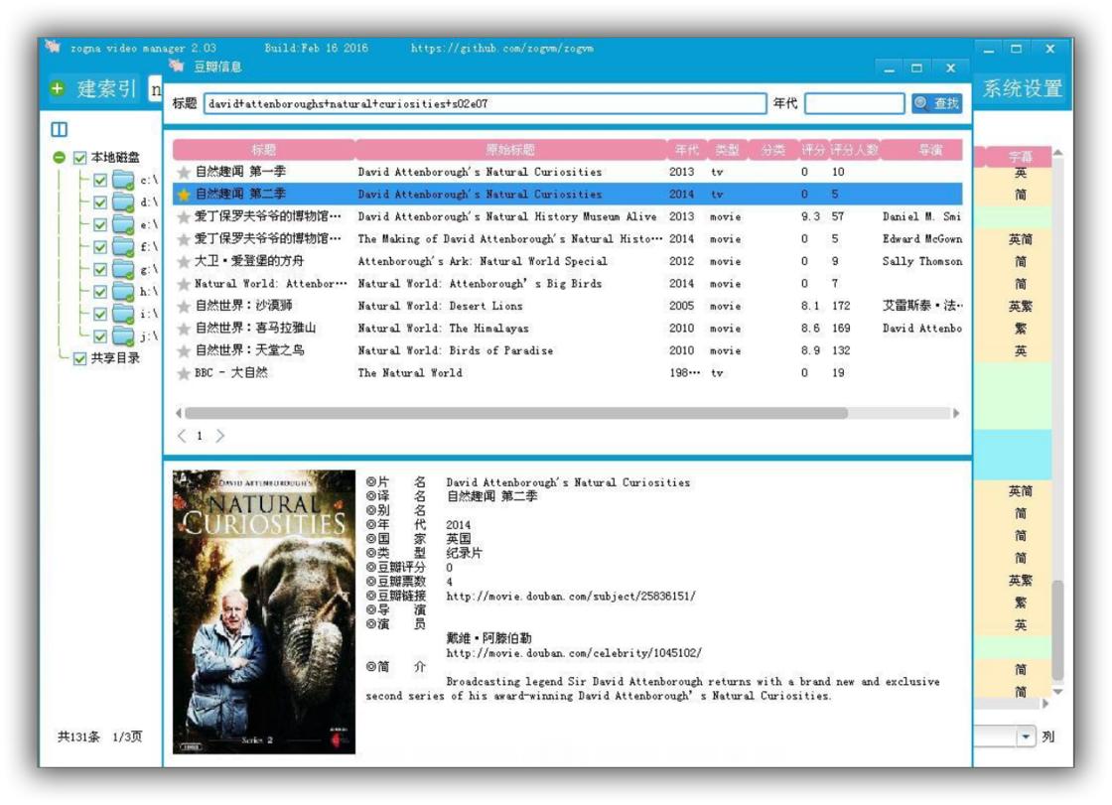Viewport: 1112px width, 805px height.
Task: Uncheck the 共享目录 checkbox
Action: [80, 358]
